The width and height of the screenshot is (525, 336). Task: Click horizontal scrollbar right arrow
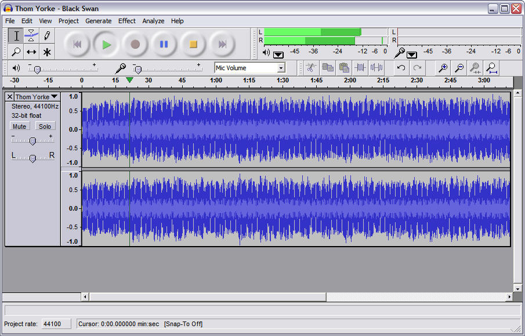tap(509, 297)
